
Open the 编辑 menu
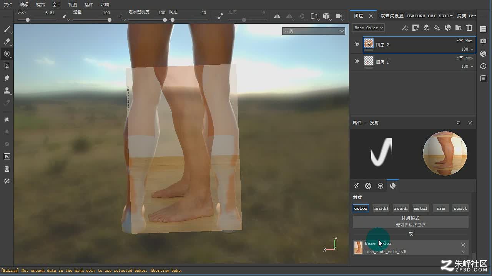pos(24,5)
